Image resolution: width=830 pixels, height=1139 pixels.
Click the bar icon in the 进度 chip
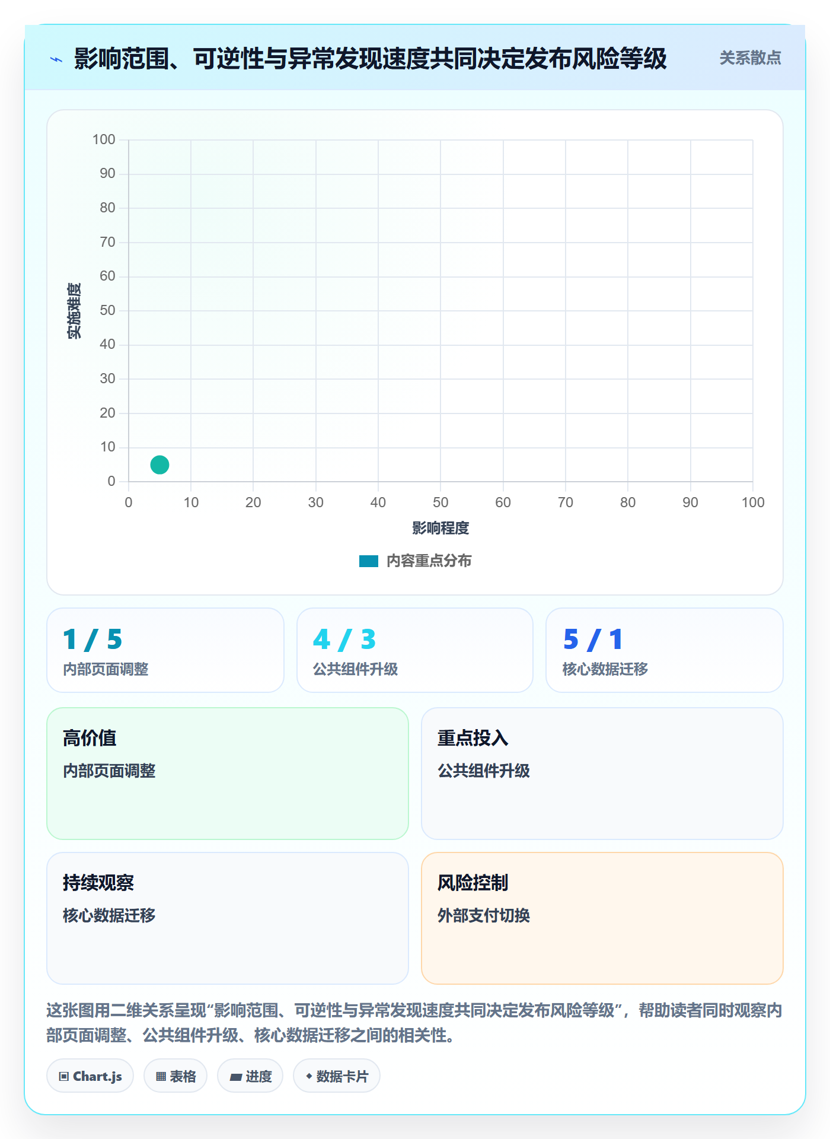tap(236, 1077)
